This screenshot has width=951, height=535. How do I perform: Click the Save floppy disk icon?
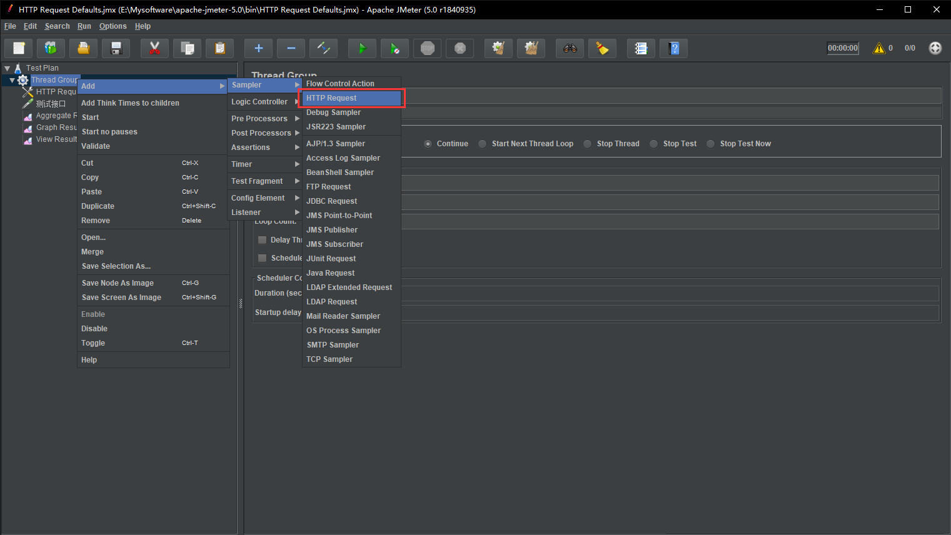click(116, 48)
